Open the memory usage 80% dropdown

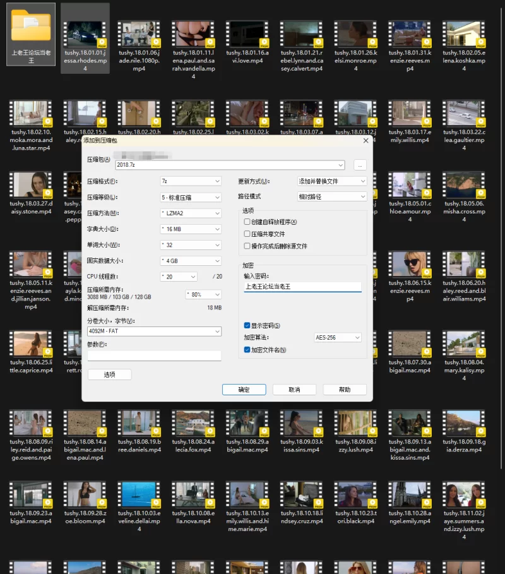click(203, 294)
